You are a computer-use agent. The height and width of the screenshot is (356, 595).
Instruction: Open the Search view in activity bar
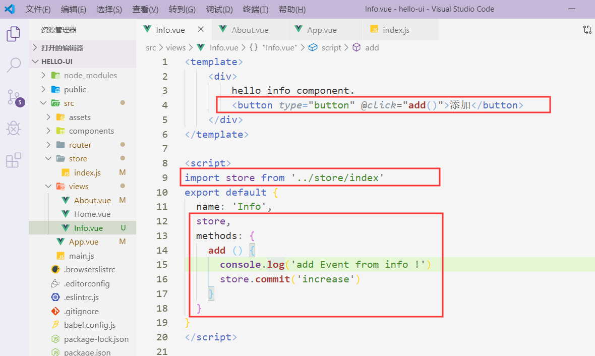tap(14, 65)
